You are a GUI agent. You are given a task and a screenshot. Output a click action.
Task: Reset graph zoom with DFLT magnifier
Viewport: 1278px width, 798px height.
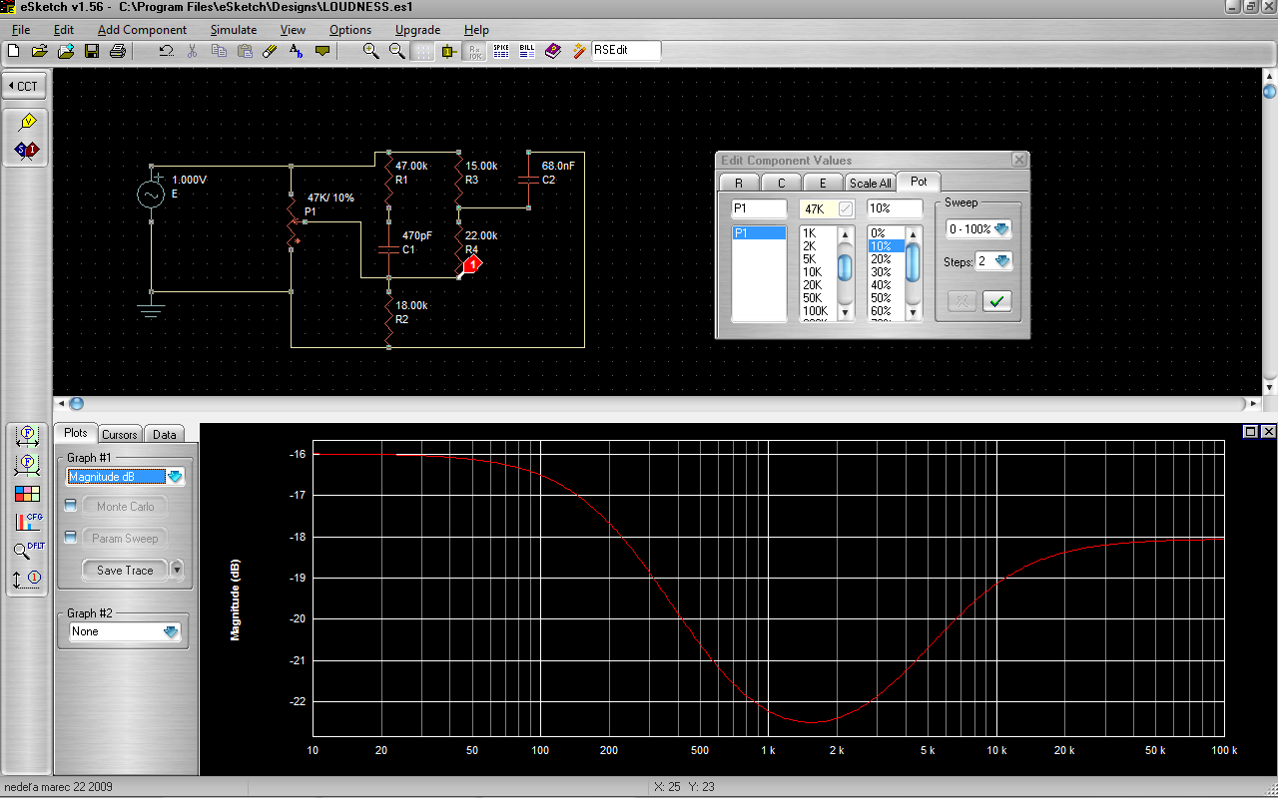[x=30, y=550]
